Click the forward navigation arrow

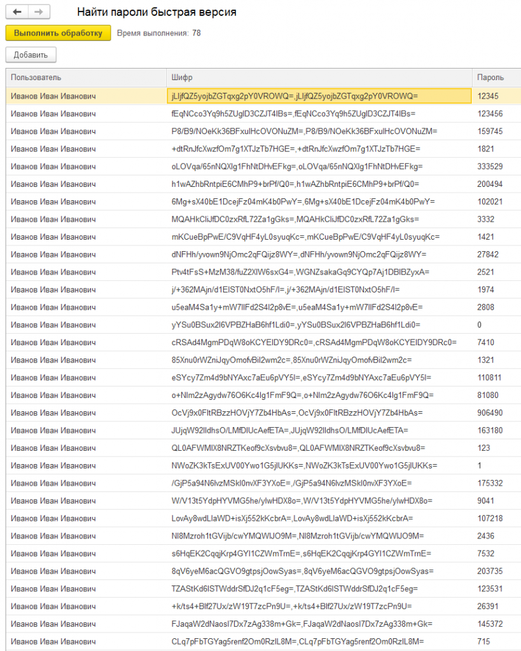tap(38, 13)
